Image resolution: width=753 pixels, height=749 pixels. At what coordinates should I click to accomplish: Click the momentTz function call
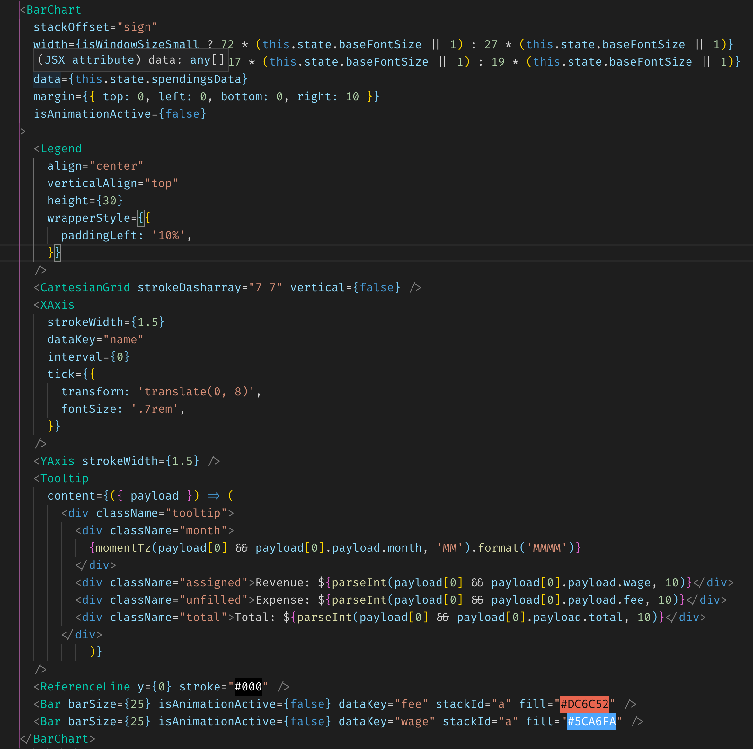(123, 548)
